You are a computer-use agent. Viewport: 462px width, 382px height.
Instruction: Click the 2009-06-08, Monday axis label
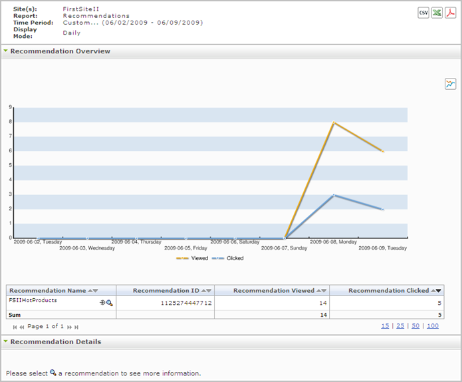[x=333, y=242]
